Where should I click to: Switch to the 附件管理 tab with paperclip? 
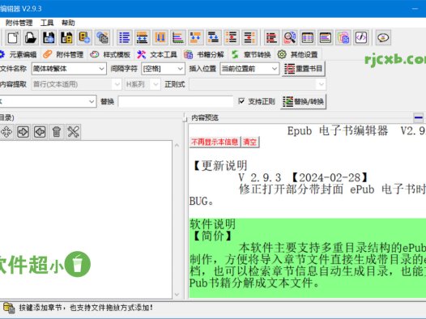(x=63, y=54)
